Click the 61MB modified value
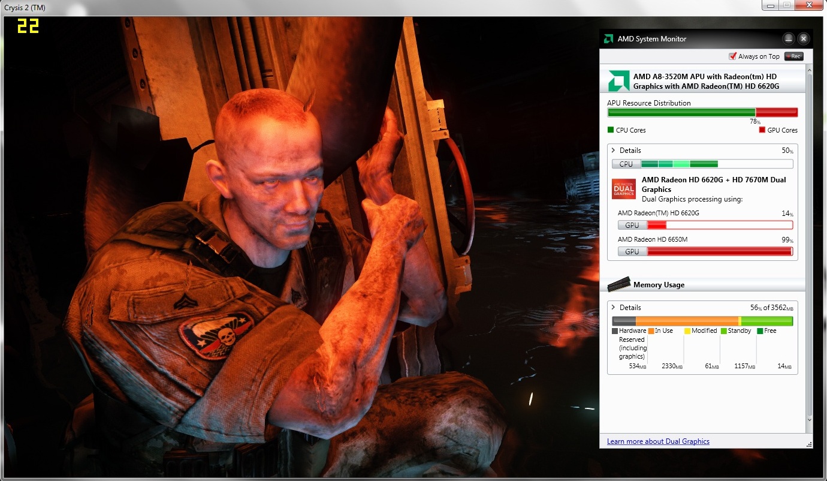Screen dimensions: 827x481 [713, 366]
